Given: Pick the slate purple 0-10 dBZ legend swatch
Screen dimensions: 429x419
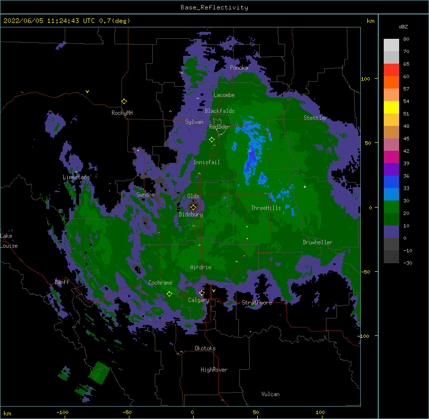Looking at the screenshot, I should (391, 232).
